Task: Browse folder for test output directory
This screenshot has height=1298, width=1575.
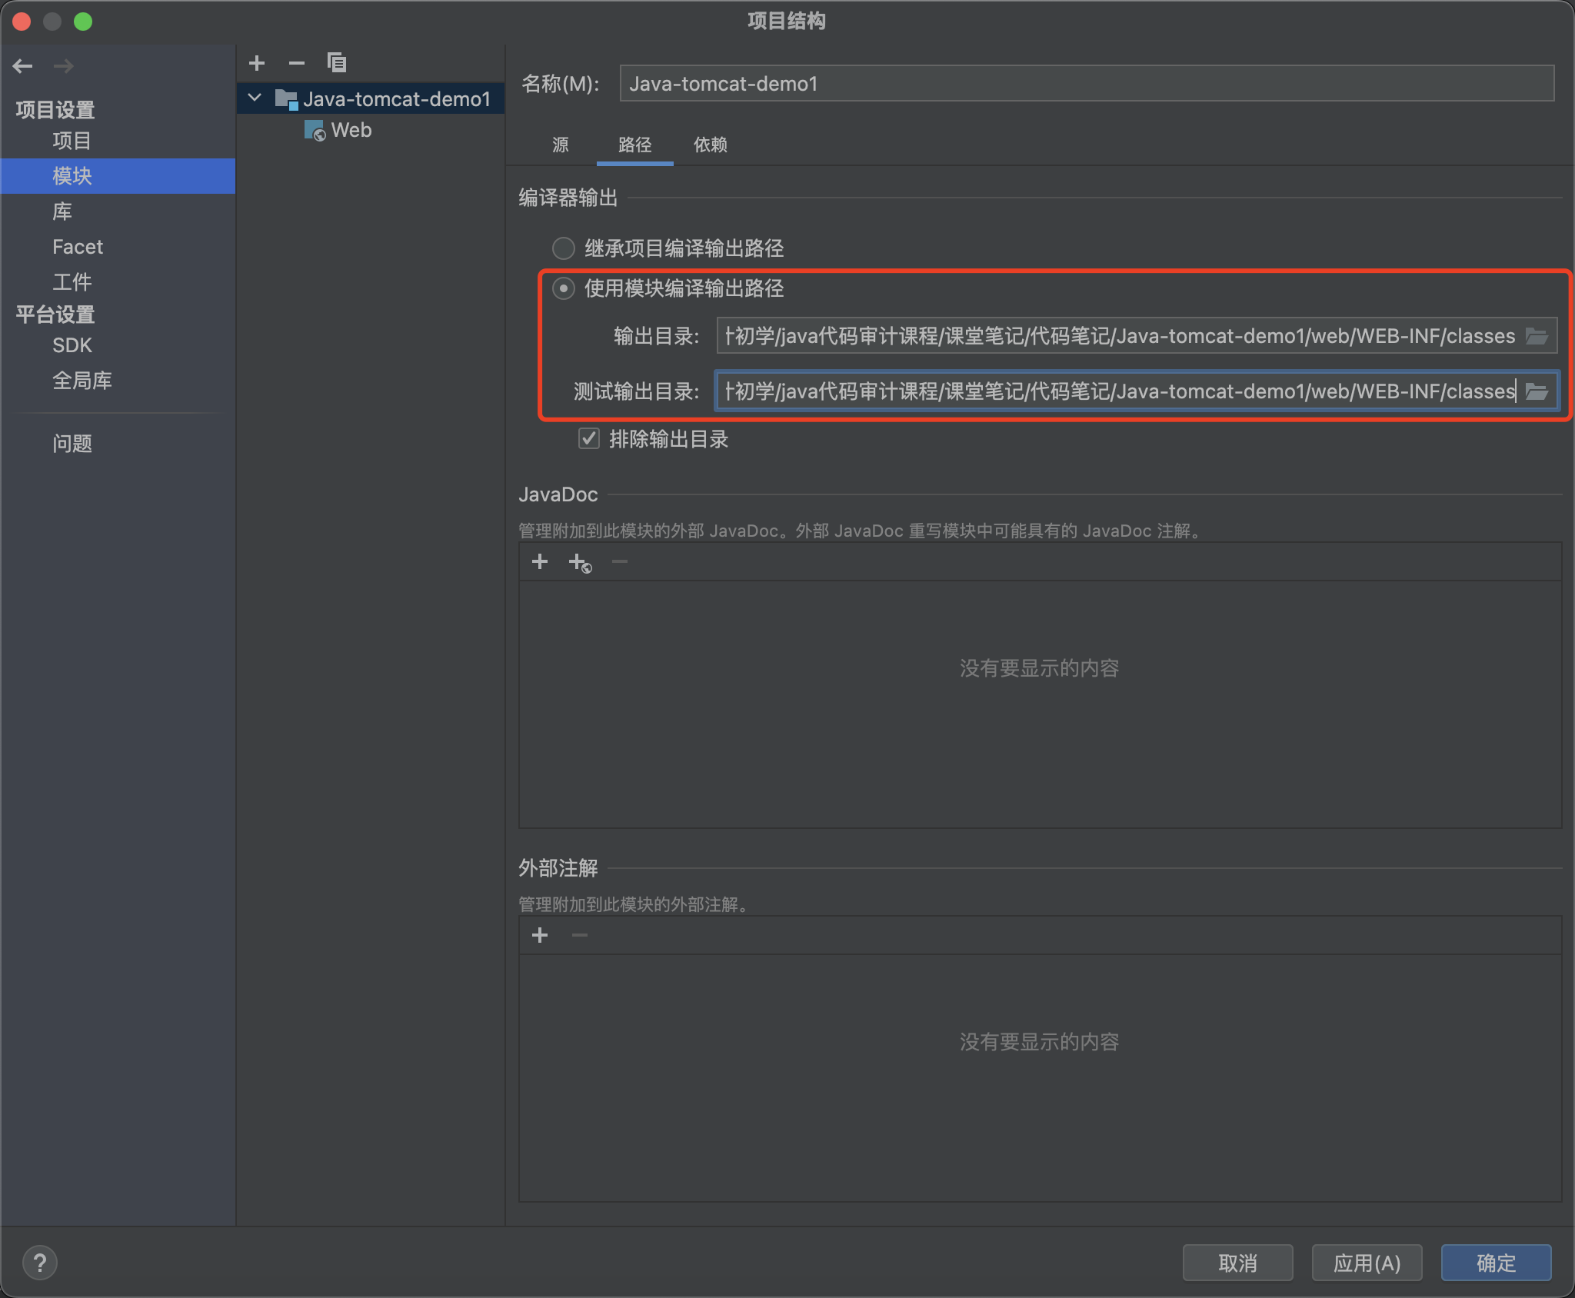Action: point(1537,391)
